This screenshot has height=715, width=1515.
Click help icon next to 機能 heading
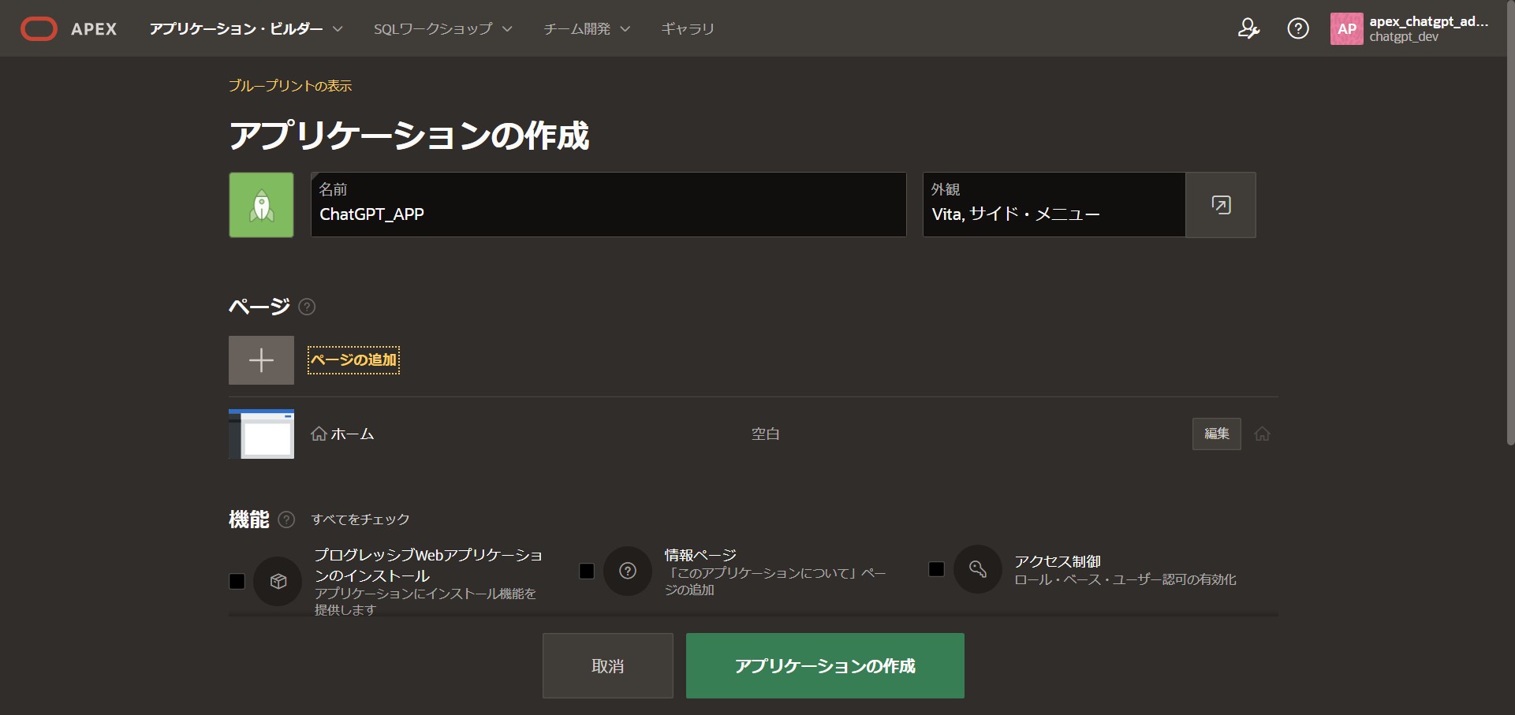click(x=287, y=519)
